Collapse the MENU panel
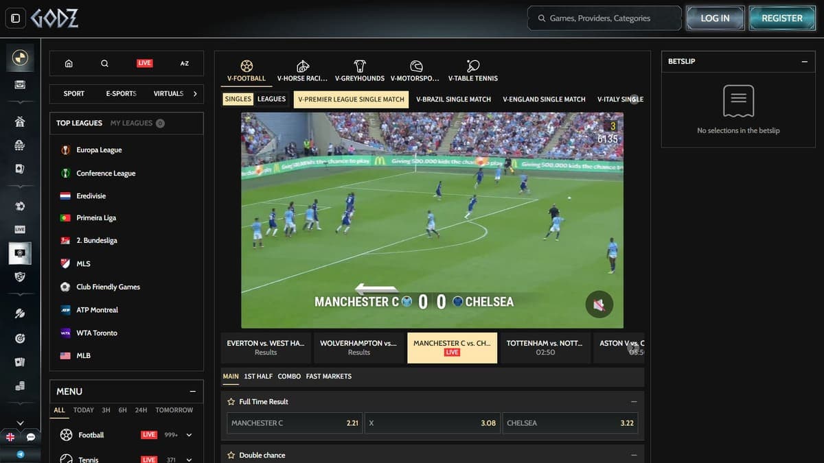The width and height of the screenshot is (824, 463). [x=192, y=392]
